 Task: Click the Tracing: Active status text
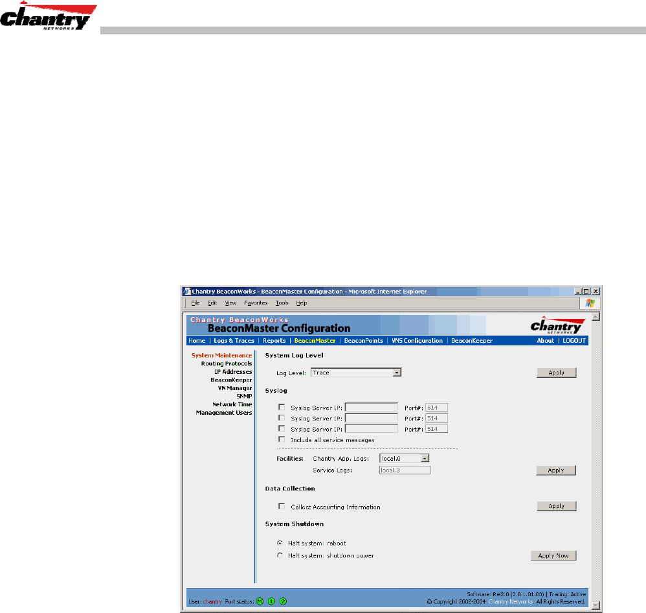point(567,594)
